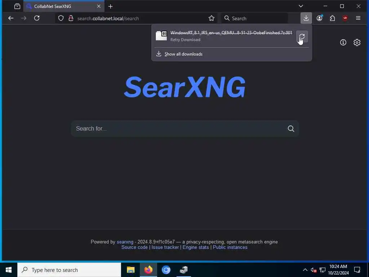View site security lock information

(71, 18)
